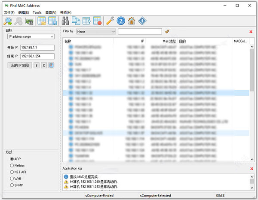Click the C class range button
258x200 pixels.
pos(44,65)
